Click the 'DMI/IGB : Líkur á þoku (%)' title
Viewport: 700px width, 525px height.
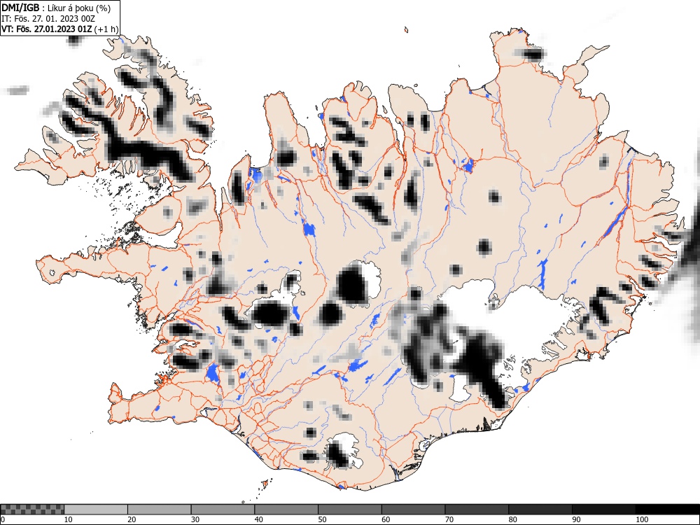[x=56, y=8]
